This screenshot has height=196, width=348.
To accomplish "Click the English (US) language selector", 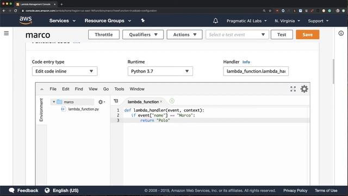I will coord(65,191).
